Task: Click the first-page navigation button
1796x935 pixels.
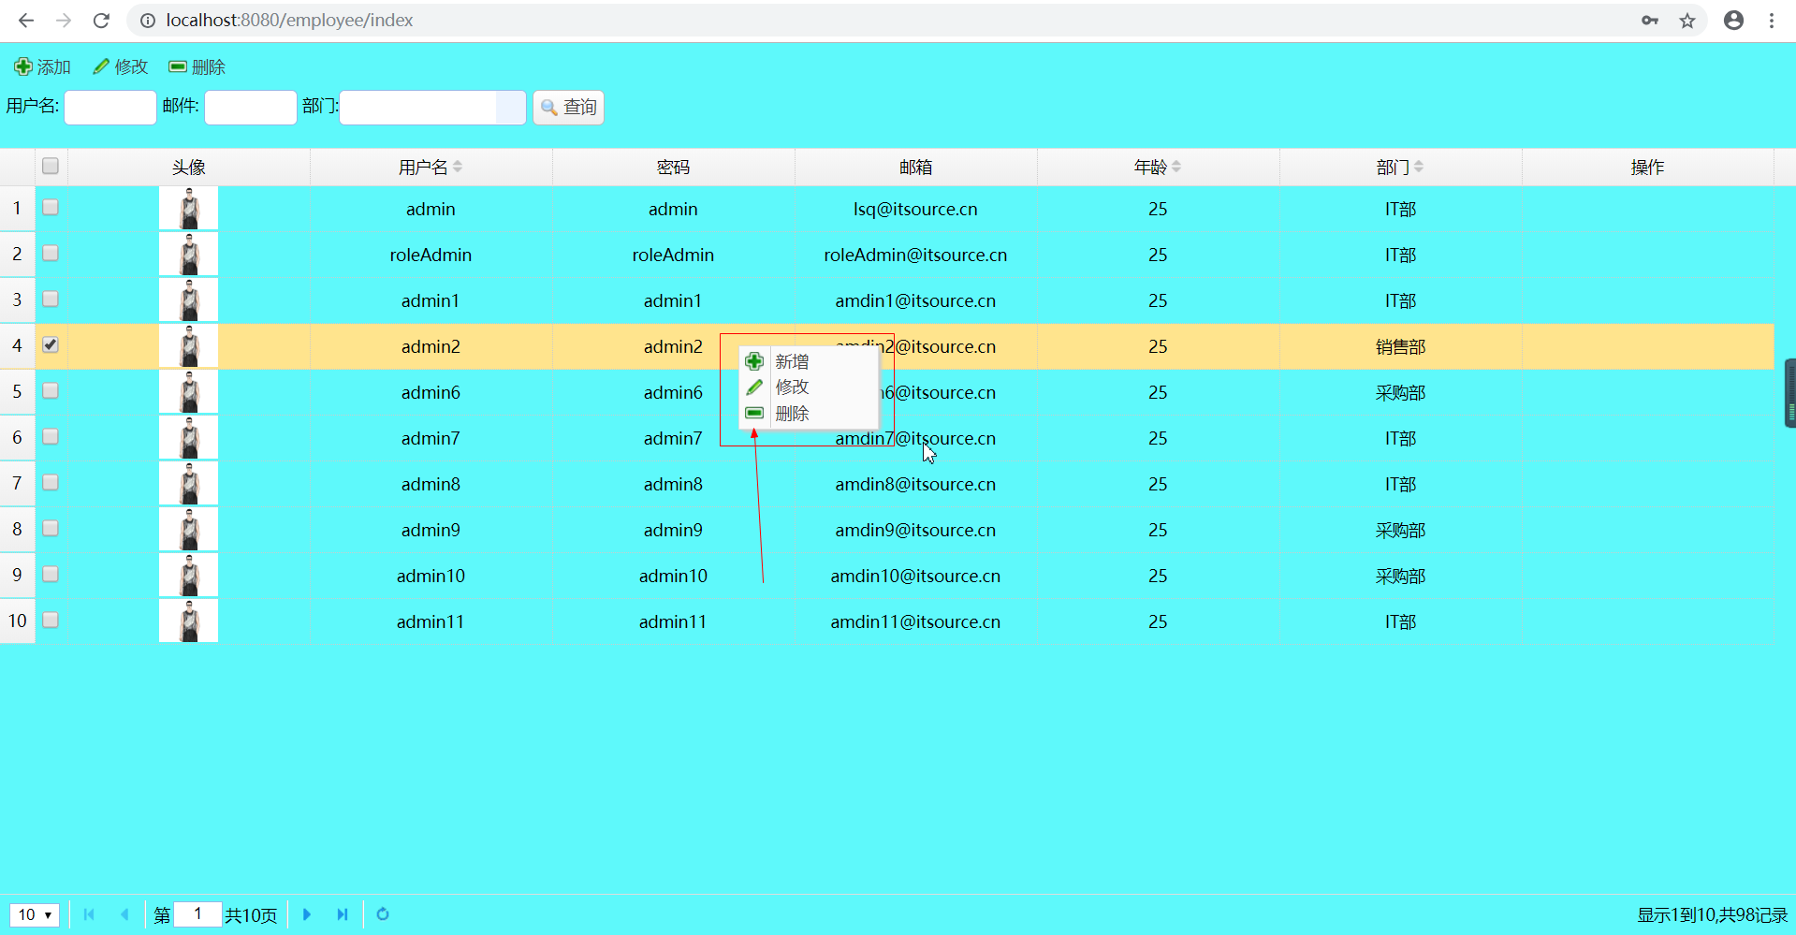Action: [x=89, y=915]
